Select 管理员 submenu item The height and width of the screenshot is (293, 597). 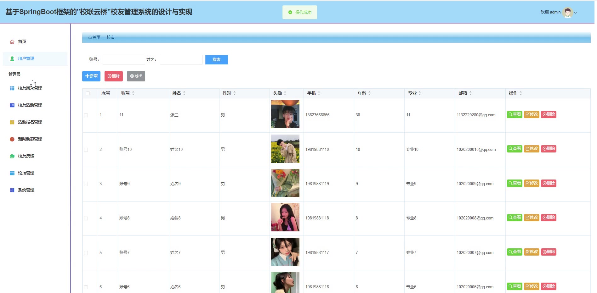14,74
